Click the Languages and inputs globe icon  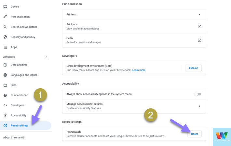[x=5, y=75]
